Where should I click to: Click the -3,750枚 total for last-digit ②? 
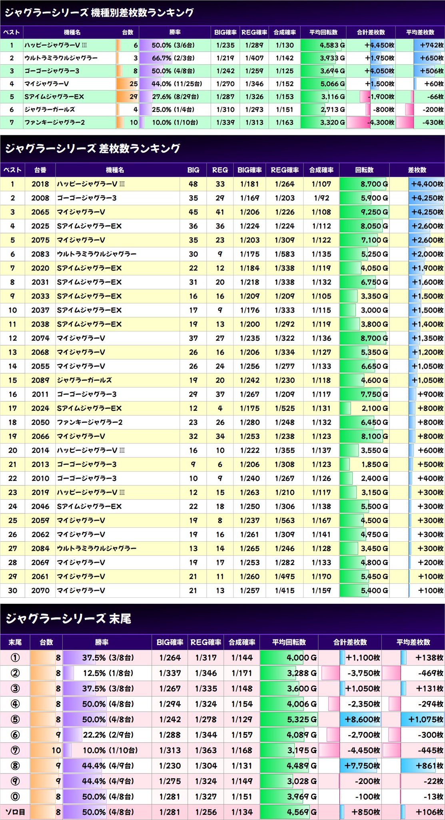(364, 673)
